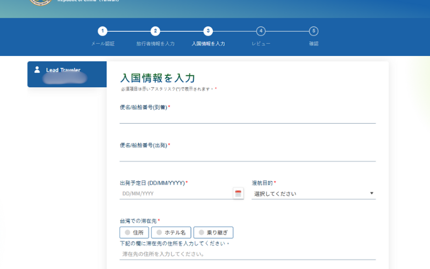Viewport: 430px width, 269px height.
Task: Click step 3 circle 入国情報を入力
Action: coord(208,31)
